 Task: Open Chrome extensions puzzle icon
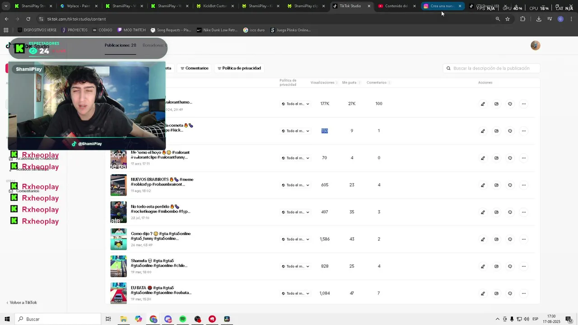point(523,19)
